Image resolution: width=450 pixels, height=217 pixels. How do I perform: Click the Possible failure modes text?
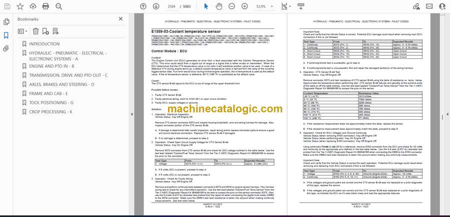click(x=162, y=90)
